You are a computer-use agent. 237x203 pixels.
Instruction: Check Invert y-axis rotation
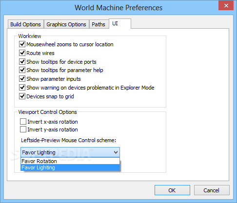(23, 129)
